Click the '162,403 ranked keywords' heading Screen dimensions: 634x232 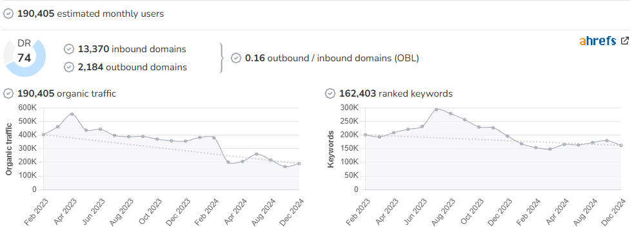pyautogui.click(x=396, y=94)
